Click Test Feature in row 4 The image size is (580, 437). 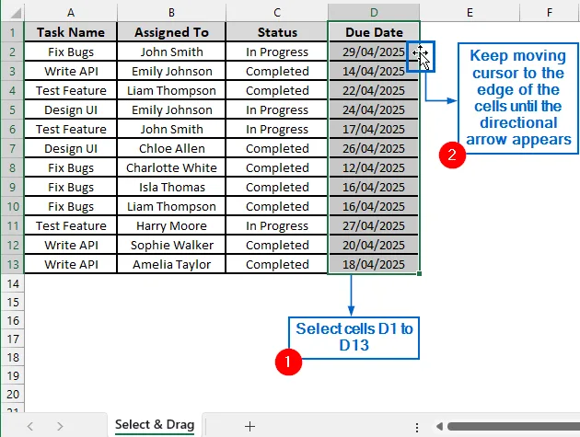click(x=71, y=90)
